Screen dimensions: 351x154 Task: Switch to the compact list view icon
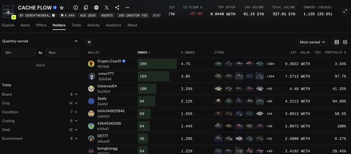(345, 42)
